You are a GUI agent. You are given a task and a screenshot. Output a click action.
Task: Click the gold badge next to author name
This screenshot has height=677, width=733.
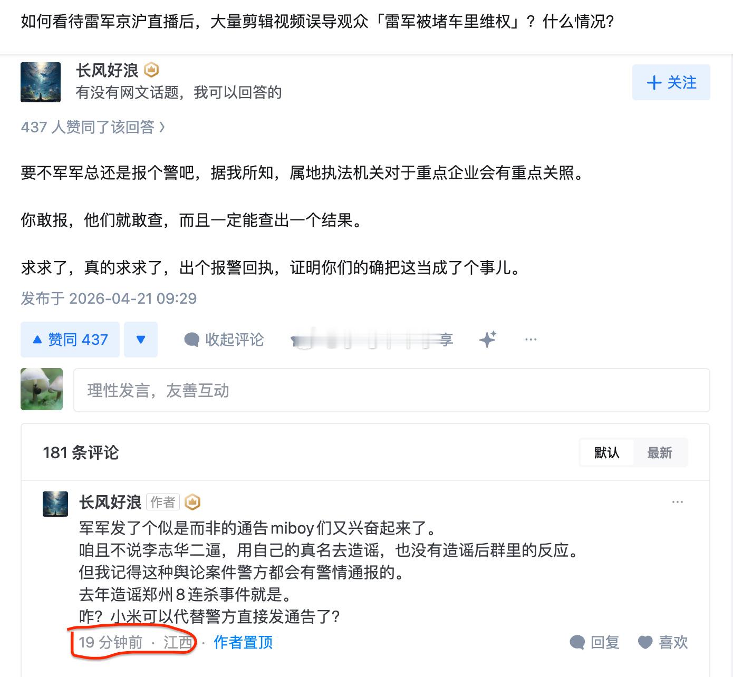(151, 70)
